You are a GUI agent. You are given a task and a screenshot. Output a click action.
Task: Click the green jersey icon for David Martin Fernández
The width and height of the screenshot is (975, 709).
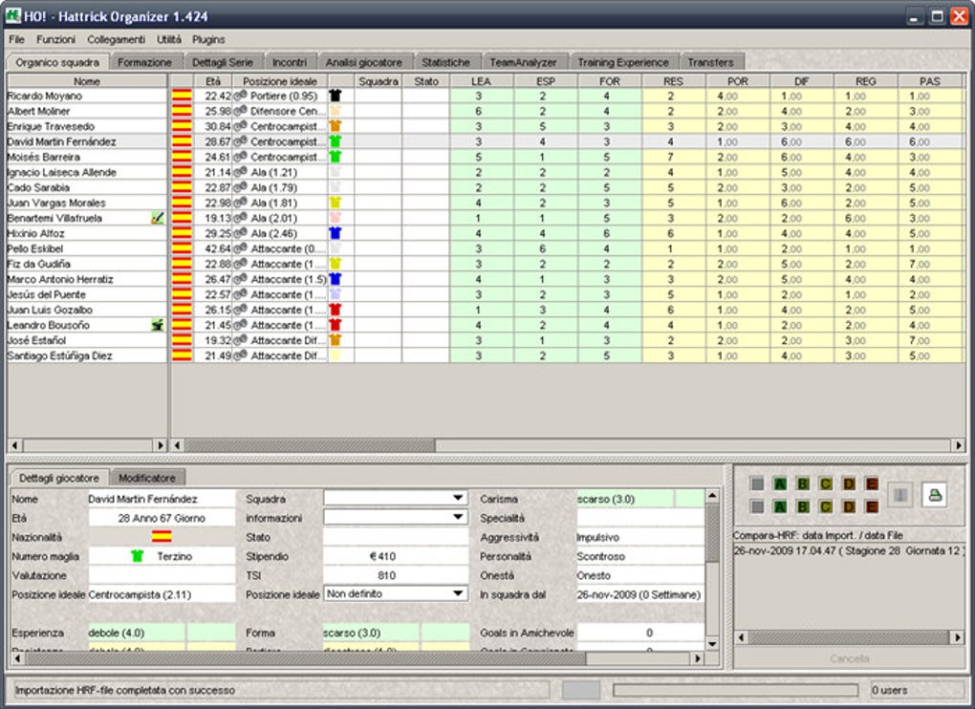tap(336, 141)
